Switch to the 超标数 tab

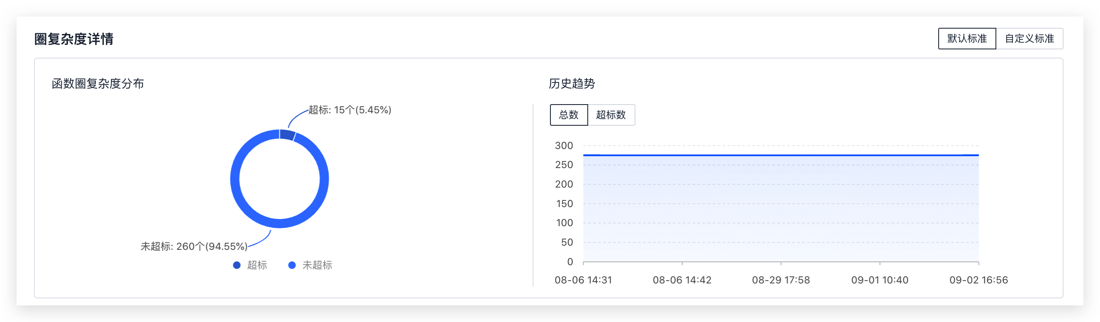[x=611, y=115]
